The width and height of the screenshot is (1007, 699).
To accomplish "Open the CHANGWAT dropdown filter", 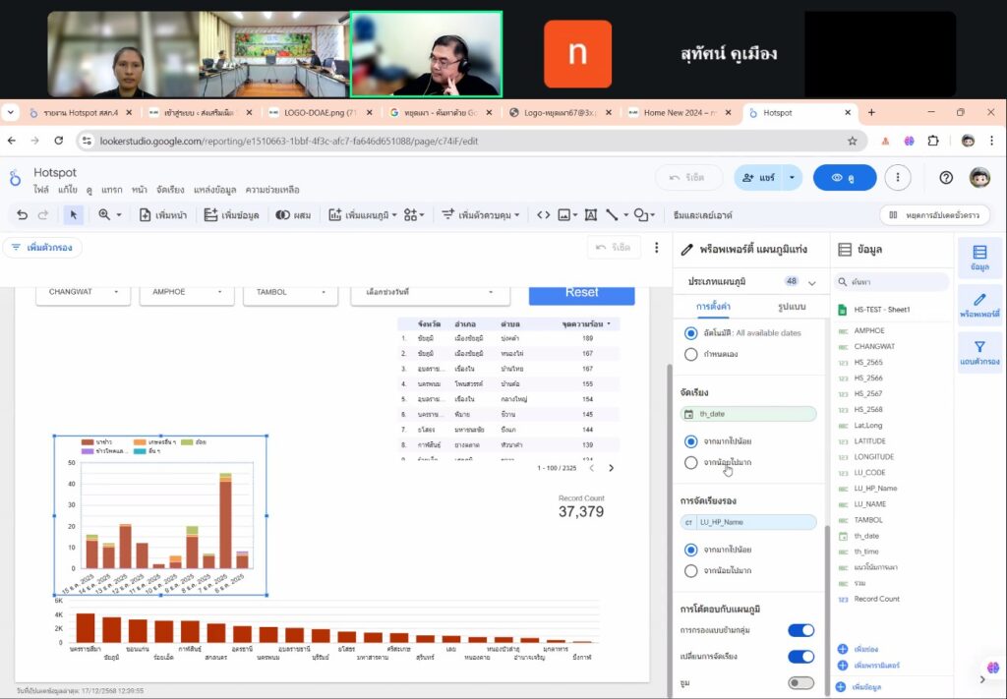I will pyautogui.click(x=83, y=292).
